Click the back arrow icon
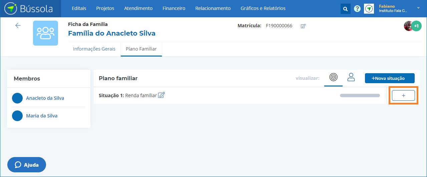The height and width of the screenshot is (177, 427). tap(18, 26)
